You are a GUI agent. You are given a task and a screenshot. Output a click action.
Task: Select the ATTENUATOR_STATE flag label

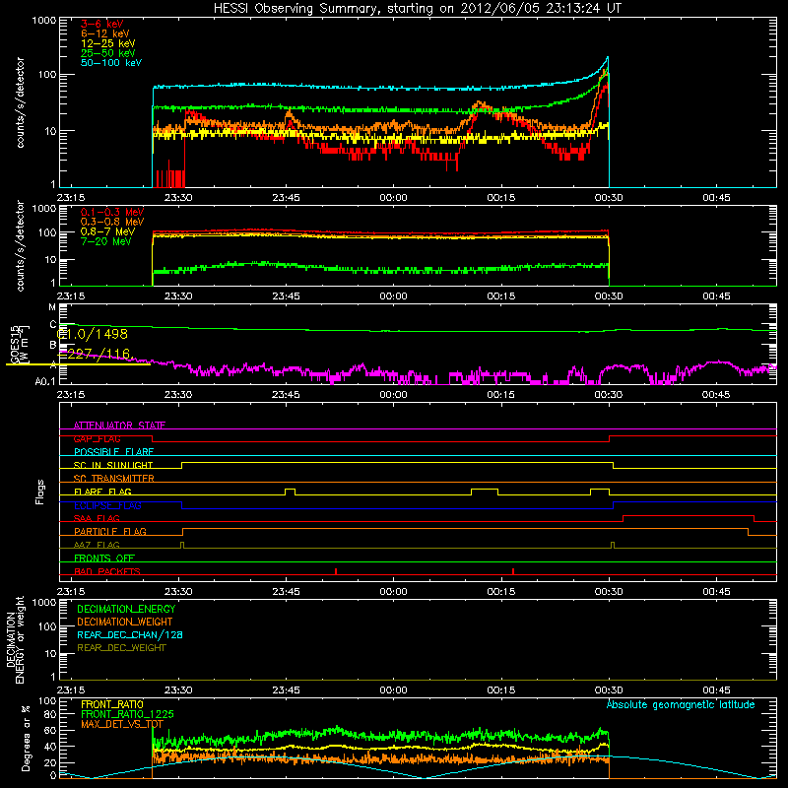pos(119,426)
